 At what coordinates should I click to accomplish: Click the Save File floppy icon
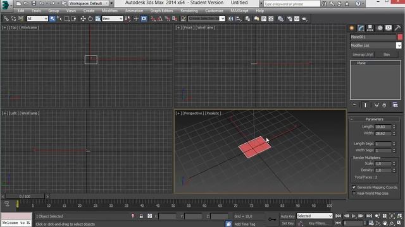tap(34, 3)
